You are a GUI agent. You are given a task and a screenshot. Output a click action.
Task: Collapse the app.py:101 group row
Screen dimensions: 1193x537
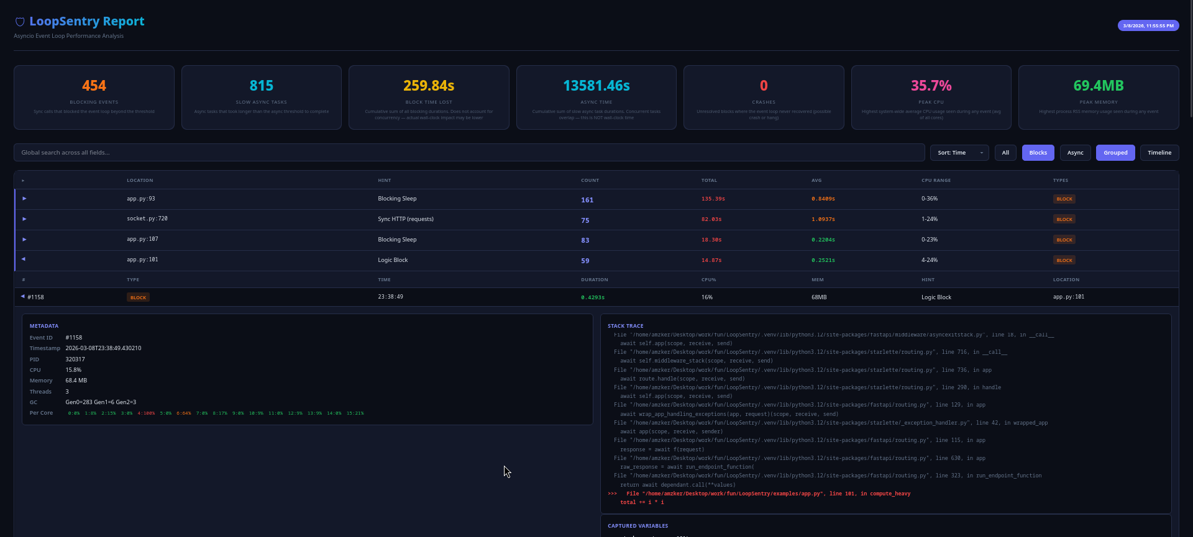[24, 259]
